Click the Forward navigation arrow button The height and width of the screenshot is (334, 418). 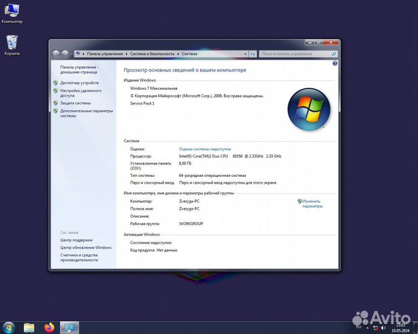click(x=65, y=54)
